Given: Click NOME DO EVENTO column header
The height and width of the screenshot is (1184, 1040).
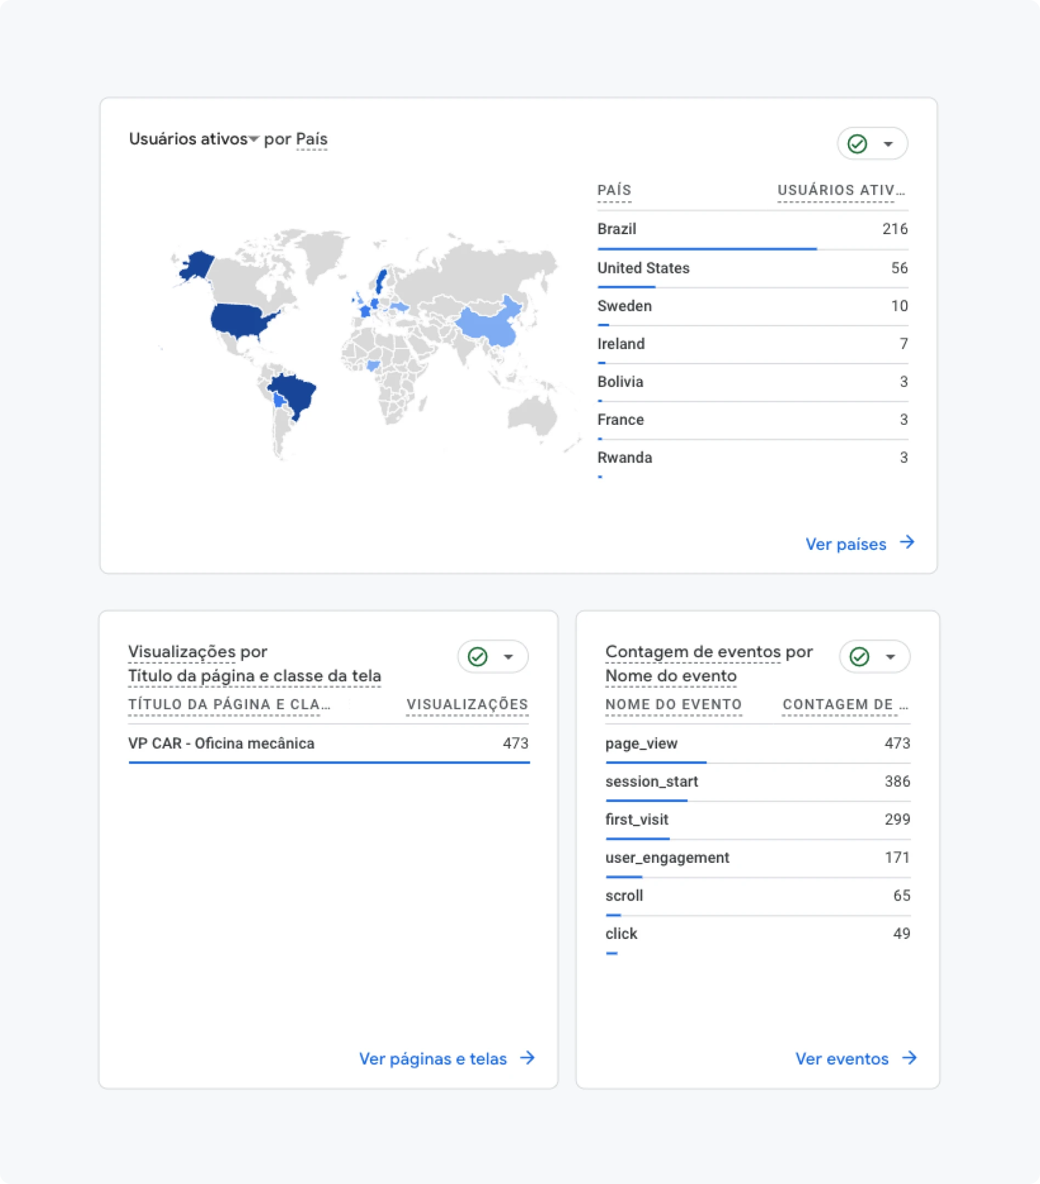Looking at the screenshot, I should tap(674, 705).
